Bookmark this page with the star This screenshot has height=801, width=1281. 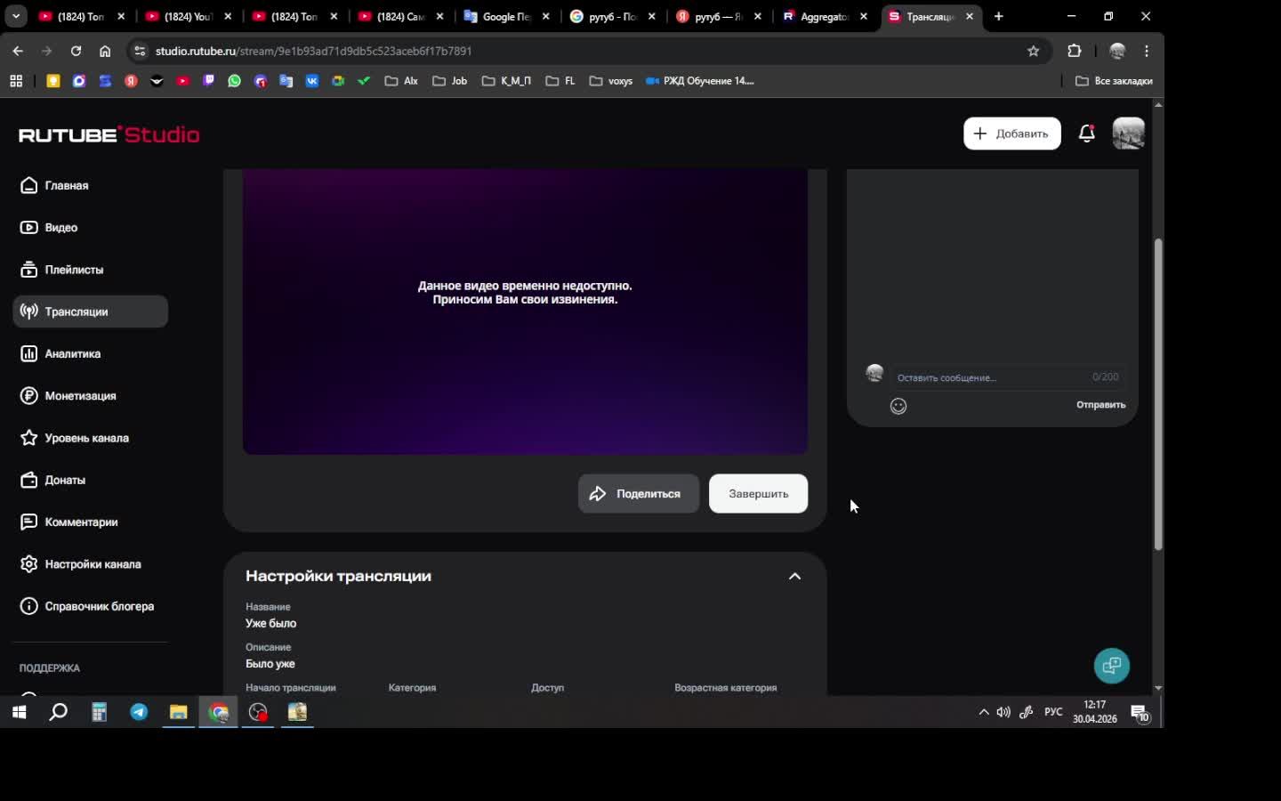(x=1033, y=52)
